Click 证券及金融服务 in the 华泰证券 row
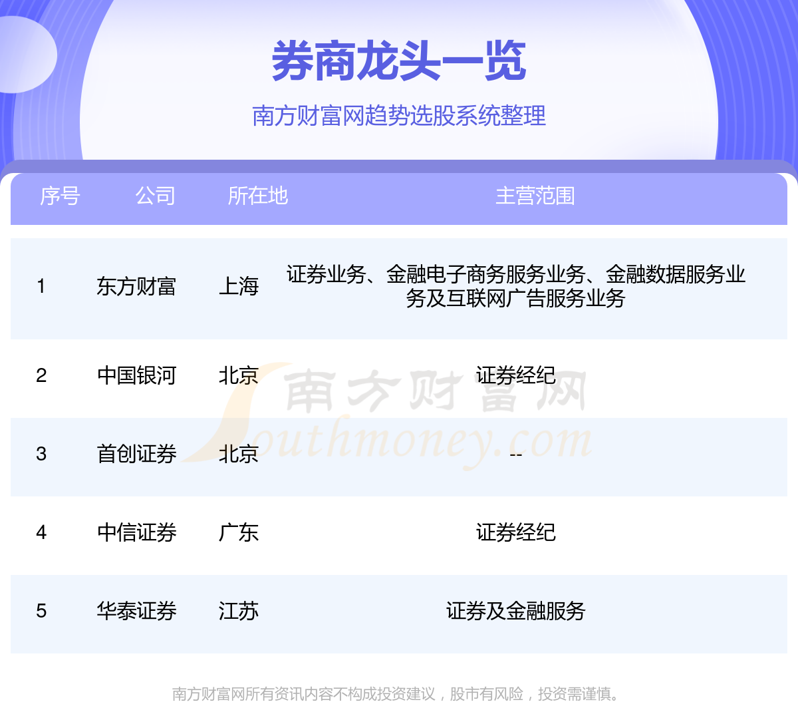This screenshot has height=724, width=798. point(516,611)
